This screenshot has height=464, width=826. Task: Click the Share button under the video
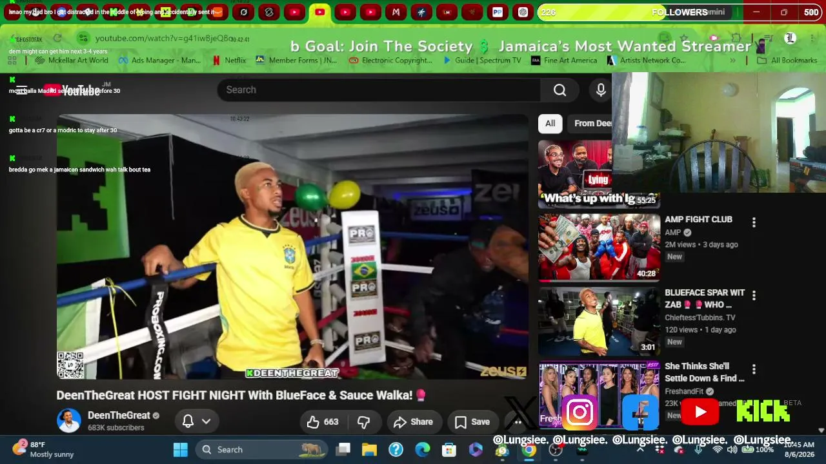pos(413,421)
